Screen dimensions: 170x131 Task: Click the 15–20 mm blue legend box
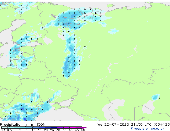(x=42, y=128)
